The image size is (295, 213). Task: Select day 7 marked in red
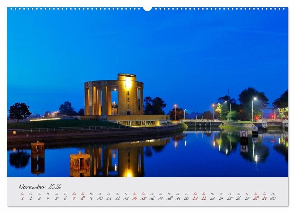click(74, 198)
